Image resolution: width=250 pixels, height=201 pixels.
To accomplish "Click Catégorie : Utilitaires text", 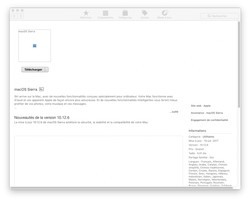I will click(201, 137).
